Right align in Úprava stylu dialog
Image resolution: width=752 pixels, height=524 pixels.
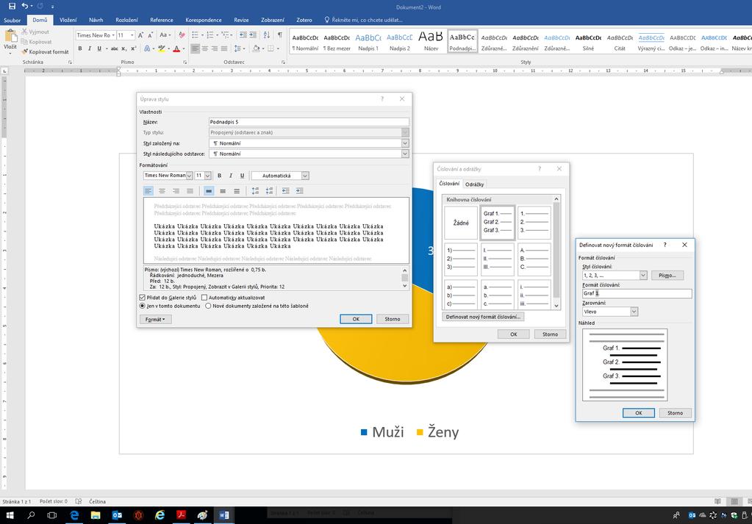tap(176, 191)
